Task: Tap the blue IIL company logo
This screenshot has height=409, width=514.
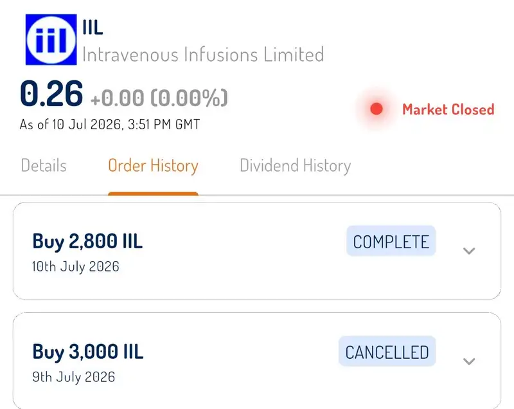Action: click(x=51, y=39)
